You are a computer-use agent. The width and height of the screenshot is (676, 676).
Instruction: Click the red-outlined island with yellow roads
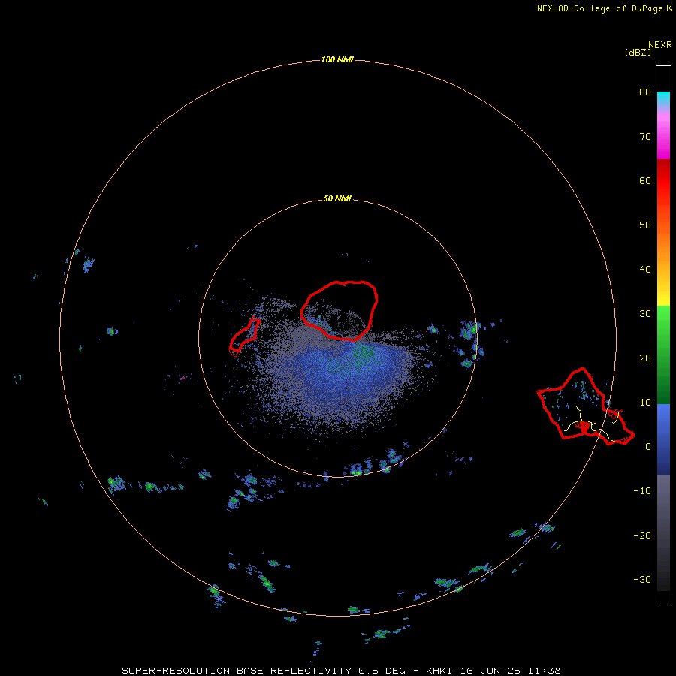point(584,407)
